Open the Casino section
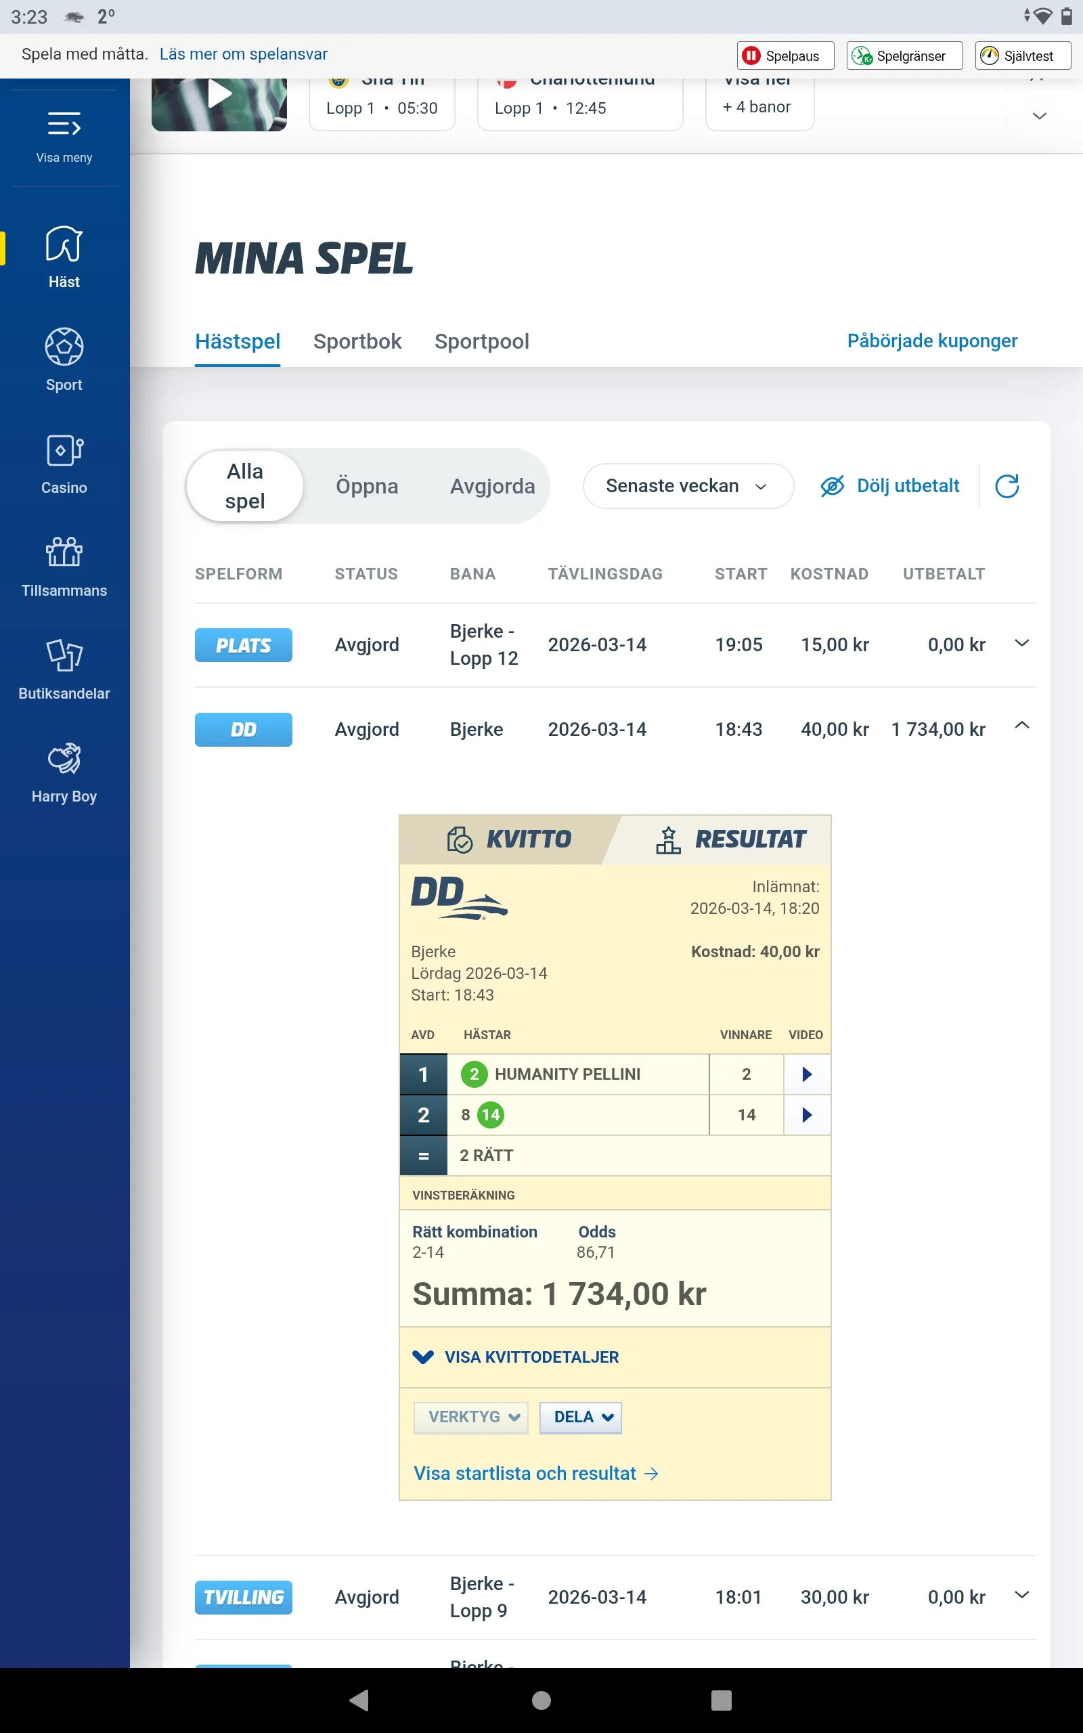Screen dimensions: 1083x1733 coord(64,461)
